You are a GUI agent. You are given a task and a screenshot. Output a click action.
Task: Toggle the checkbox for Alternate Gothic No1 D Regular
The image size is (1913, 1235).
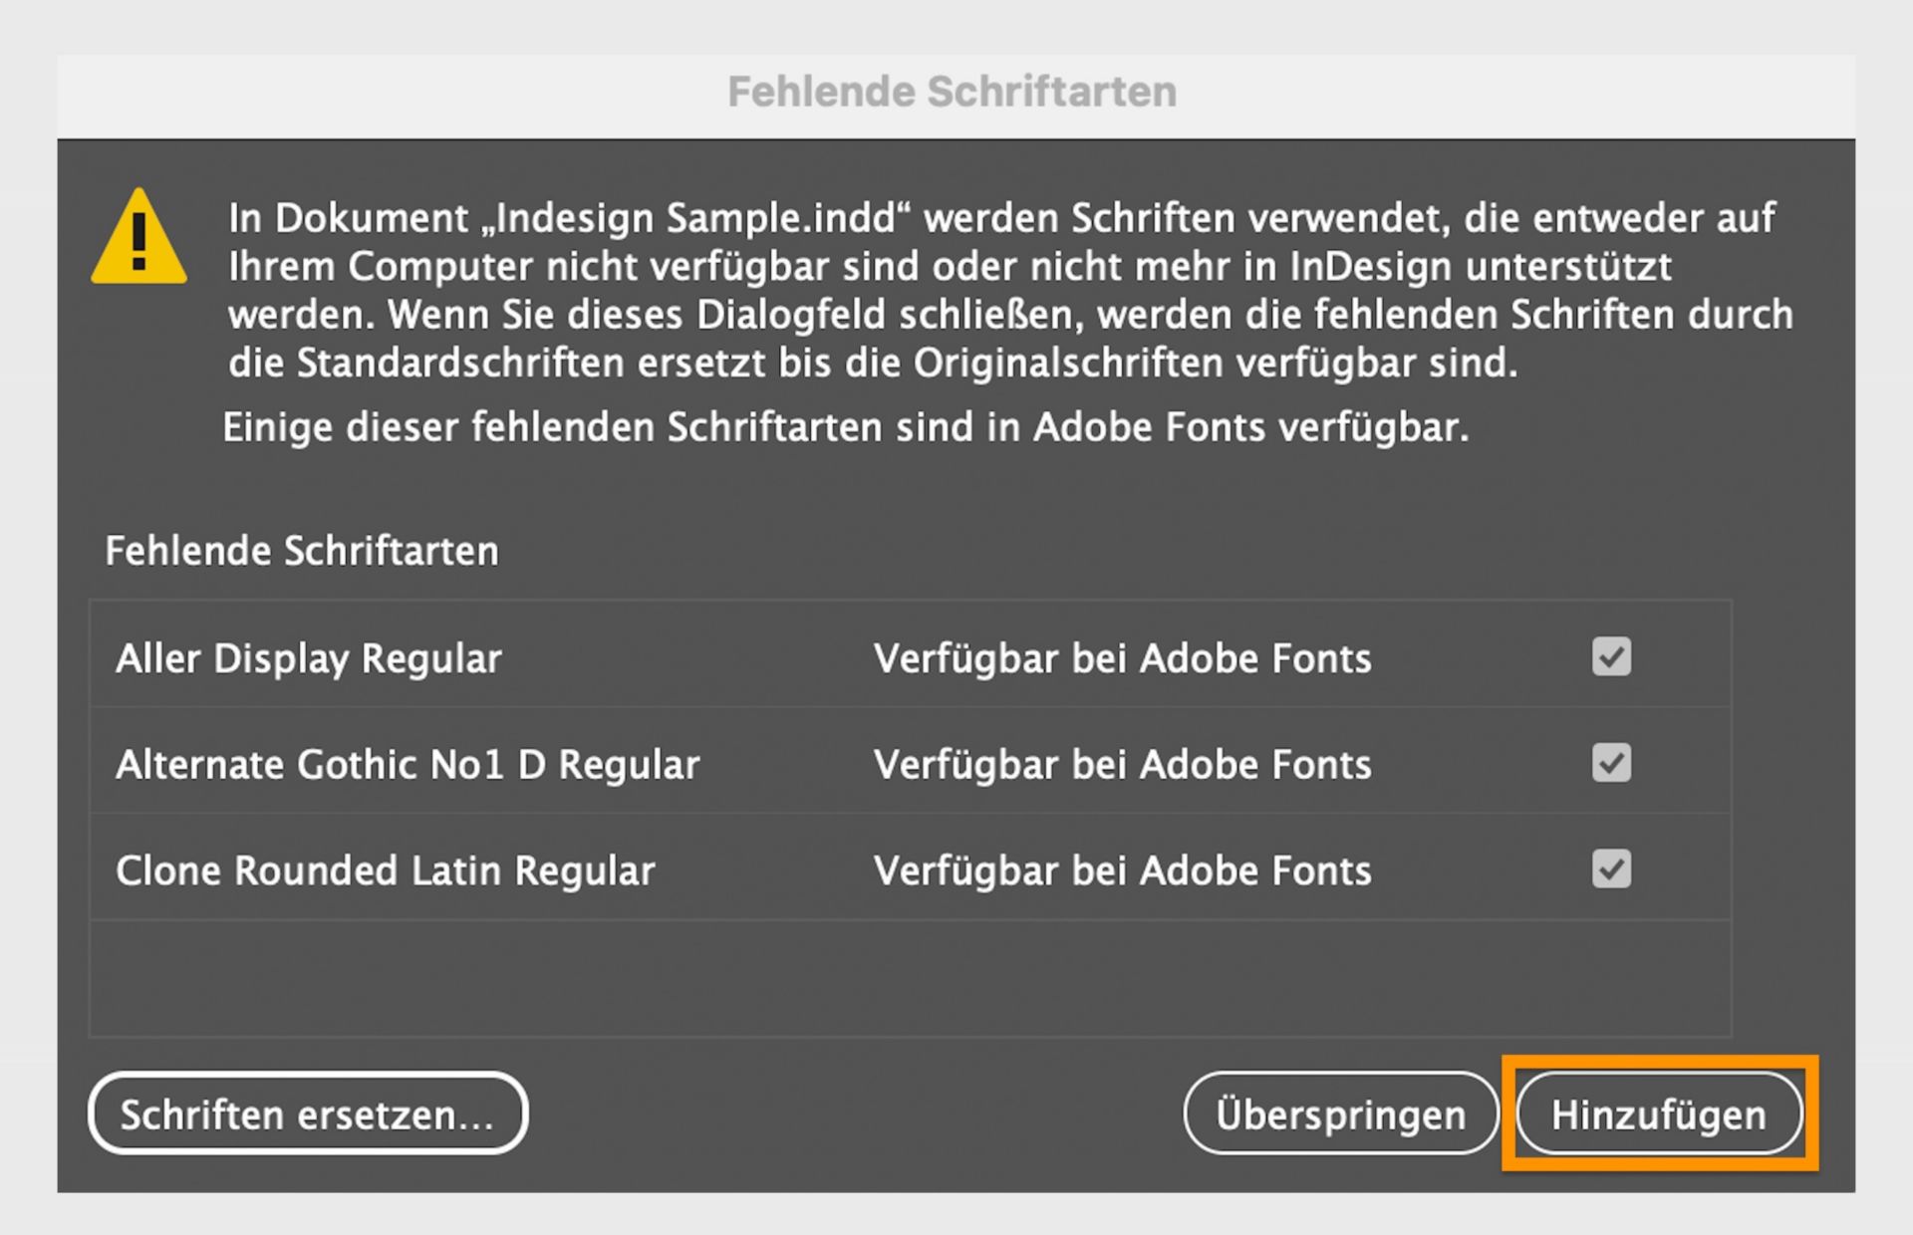tap(1611, 763)
